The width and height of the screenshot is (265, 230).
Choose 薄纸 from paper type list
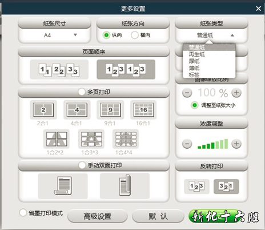coord(209,68)
